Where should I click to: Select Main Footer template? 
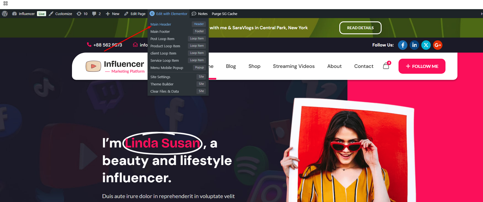coord(160,31)
